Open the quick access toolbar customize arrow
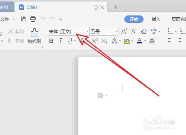The image size is (186, 135). pos(61,19)
